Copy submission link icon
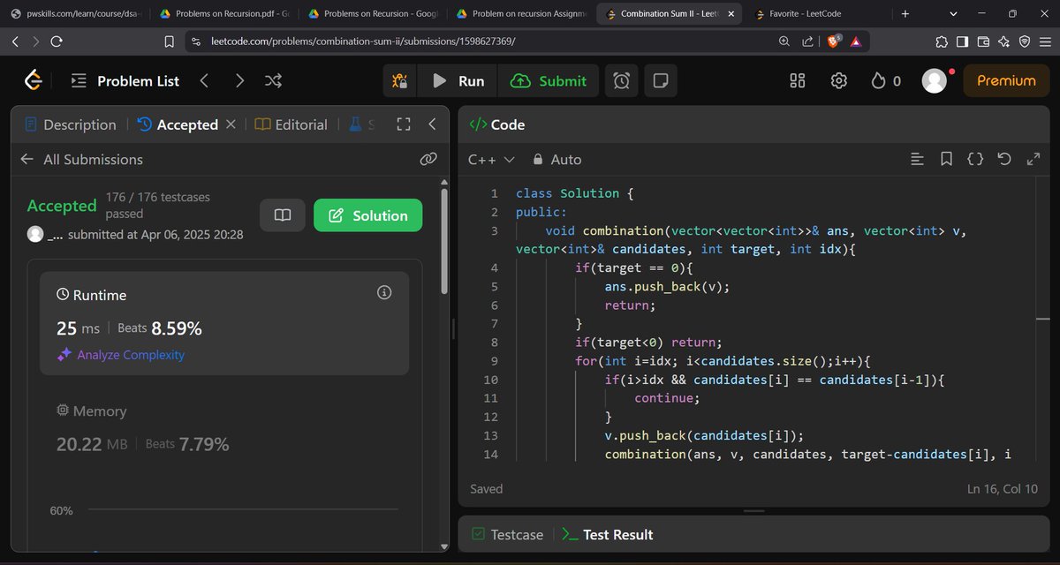The image size is (1060, 565). coord(428,159)
